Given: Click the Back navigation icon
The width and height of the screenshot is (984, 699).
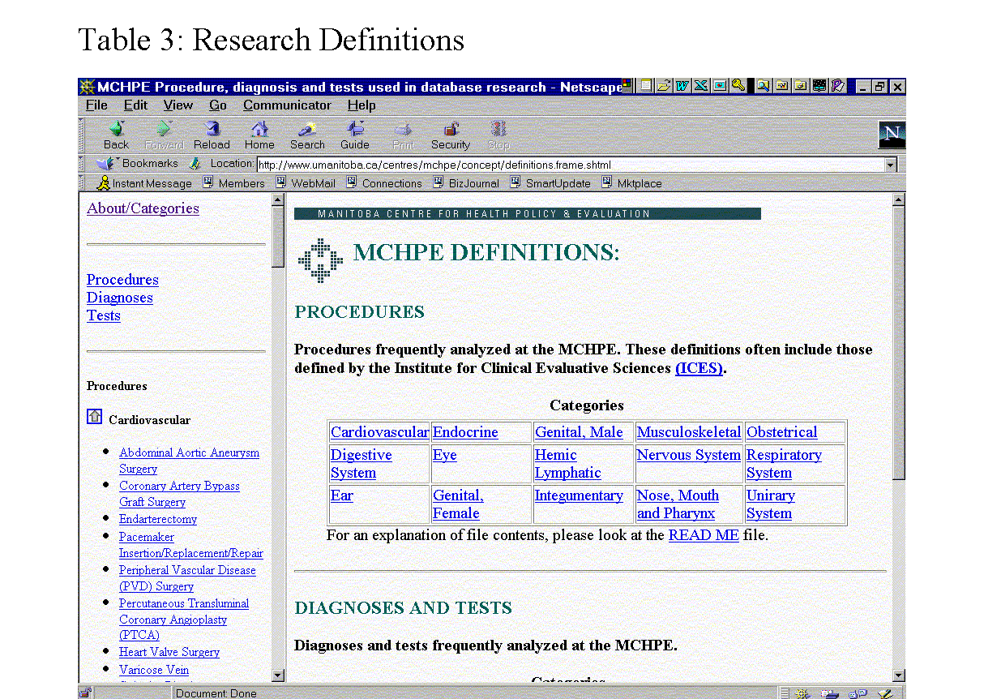Looking at the screenshot, I should tap(116, 130).
